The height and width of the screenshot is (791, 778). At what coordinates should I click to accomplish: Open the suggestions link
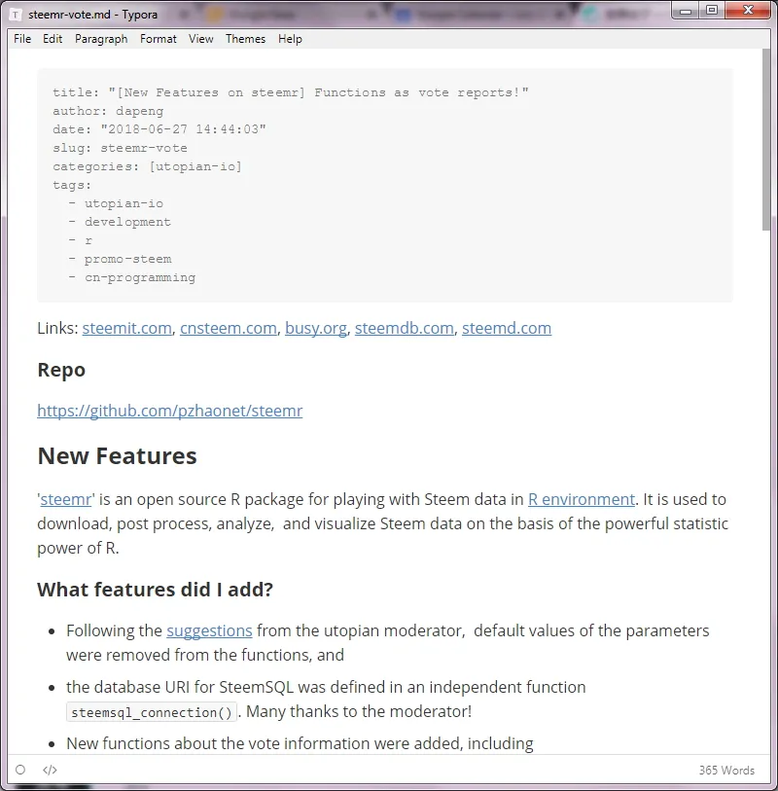(x=209, y=631)
